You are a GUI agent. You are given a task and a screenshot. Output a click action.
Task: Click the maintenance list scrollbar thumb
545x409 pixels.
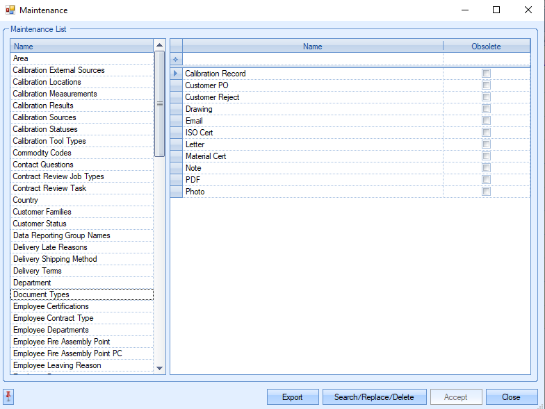159,103
